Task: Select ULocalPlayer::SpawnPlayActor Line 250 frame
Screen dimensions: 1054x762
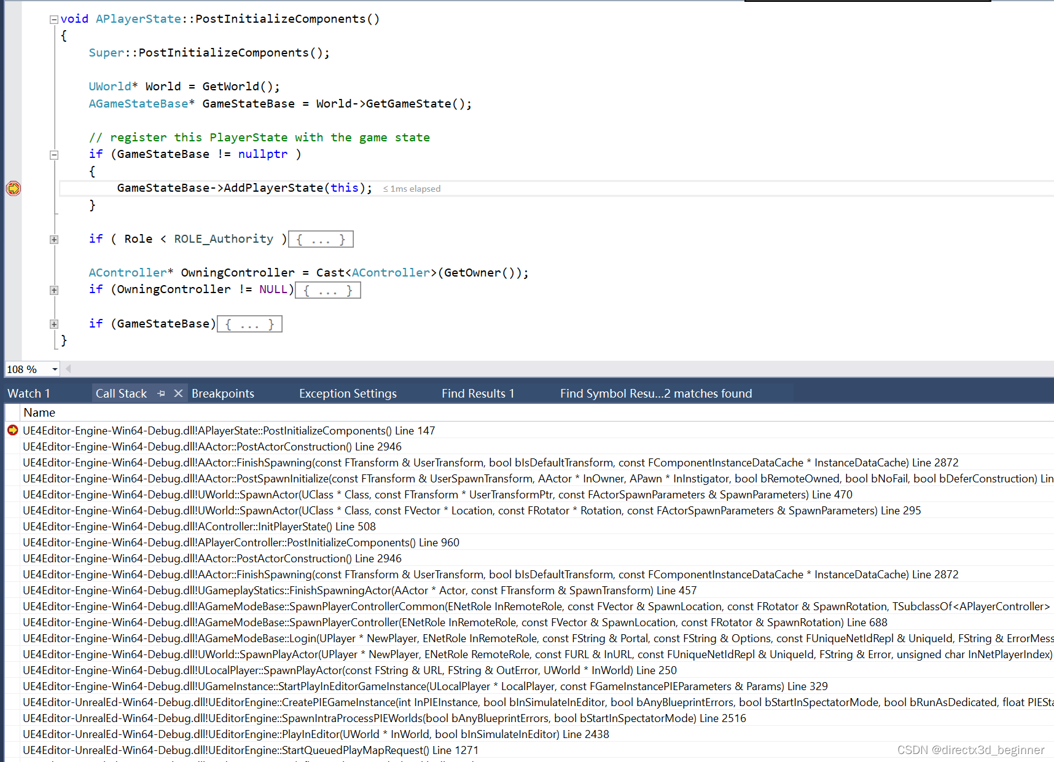Action: click(349, 670)
